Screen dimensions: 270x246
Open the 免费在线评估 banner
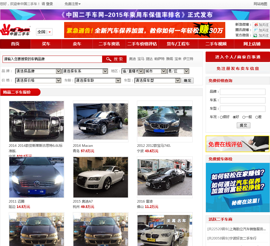click(237, 144)
